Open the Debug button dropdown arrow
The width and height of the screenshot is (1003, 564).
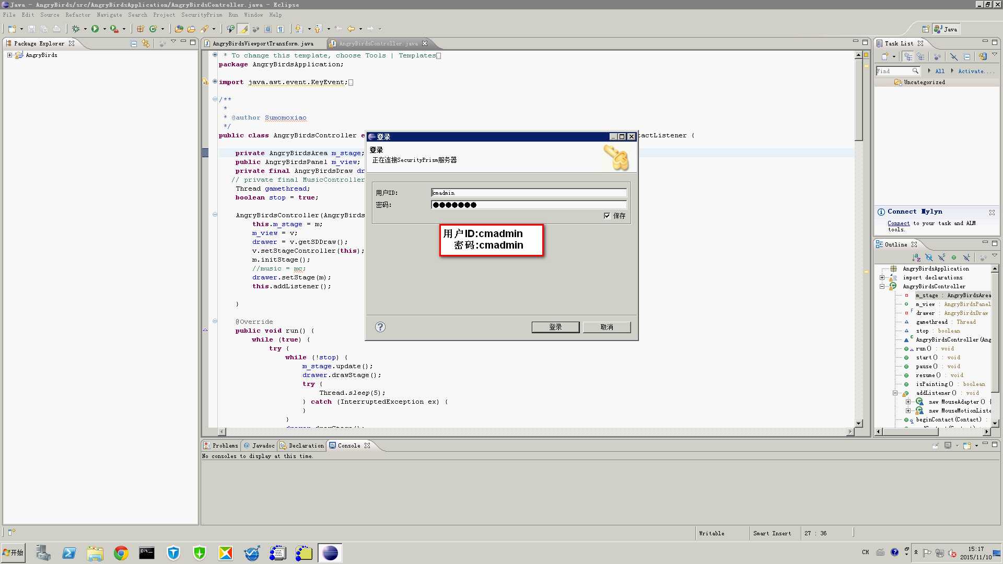(x=85, y=29)
